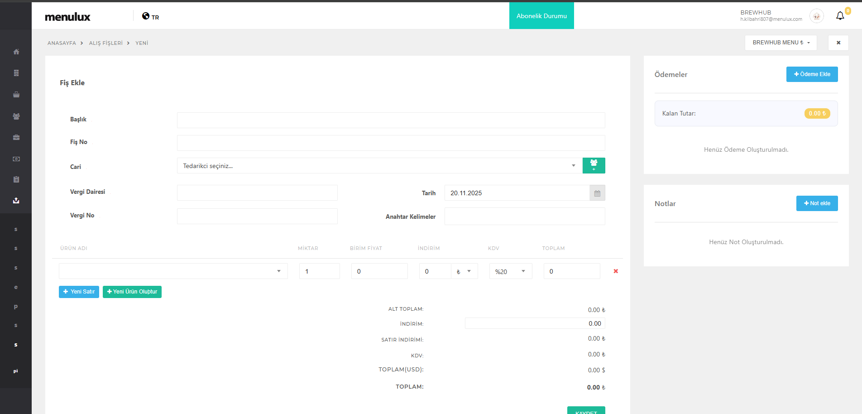Open the briefcase sidebar icon

[16, 137]
